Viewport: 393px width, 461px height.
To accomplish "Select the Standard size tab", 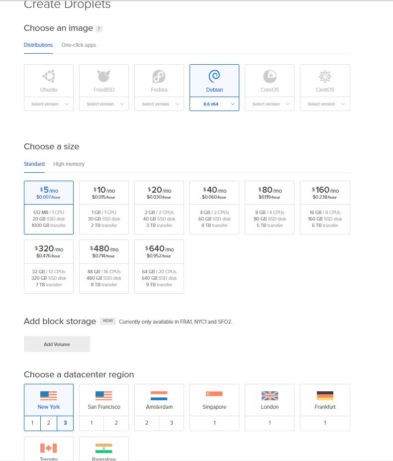I will tap(34, 164).
